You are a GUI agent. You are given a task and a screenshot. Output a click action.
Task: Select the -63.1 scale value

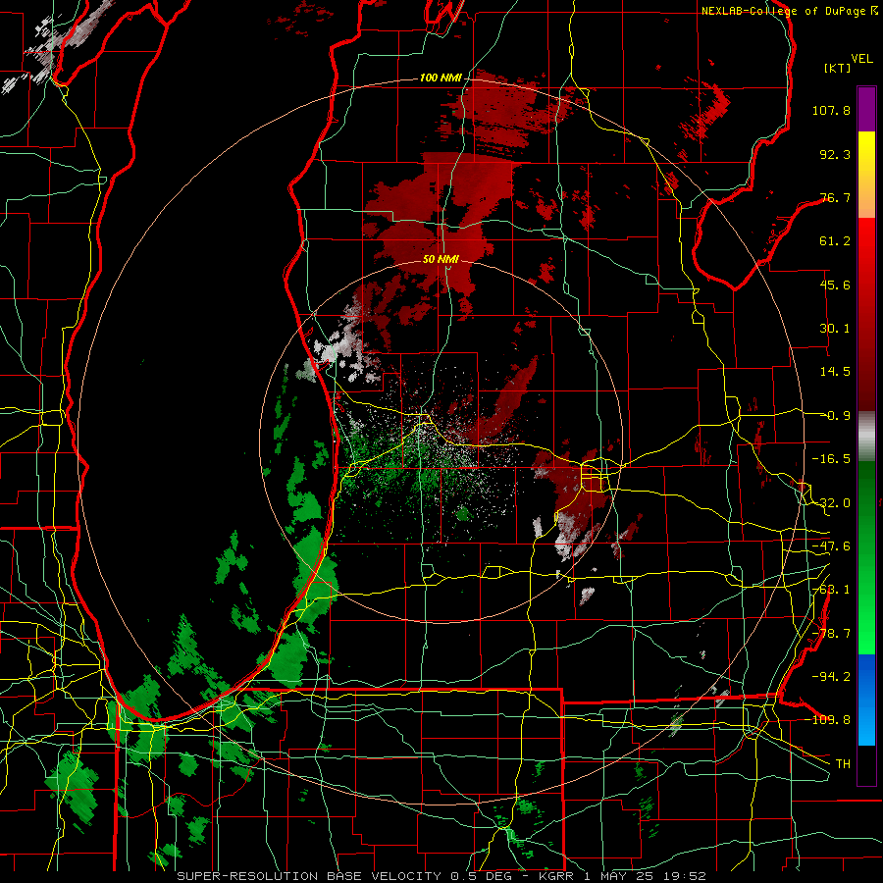pyautogui.click(x=831, y=590)
